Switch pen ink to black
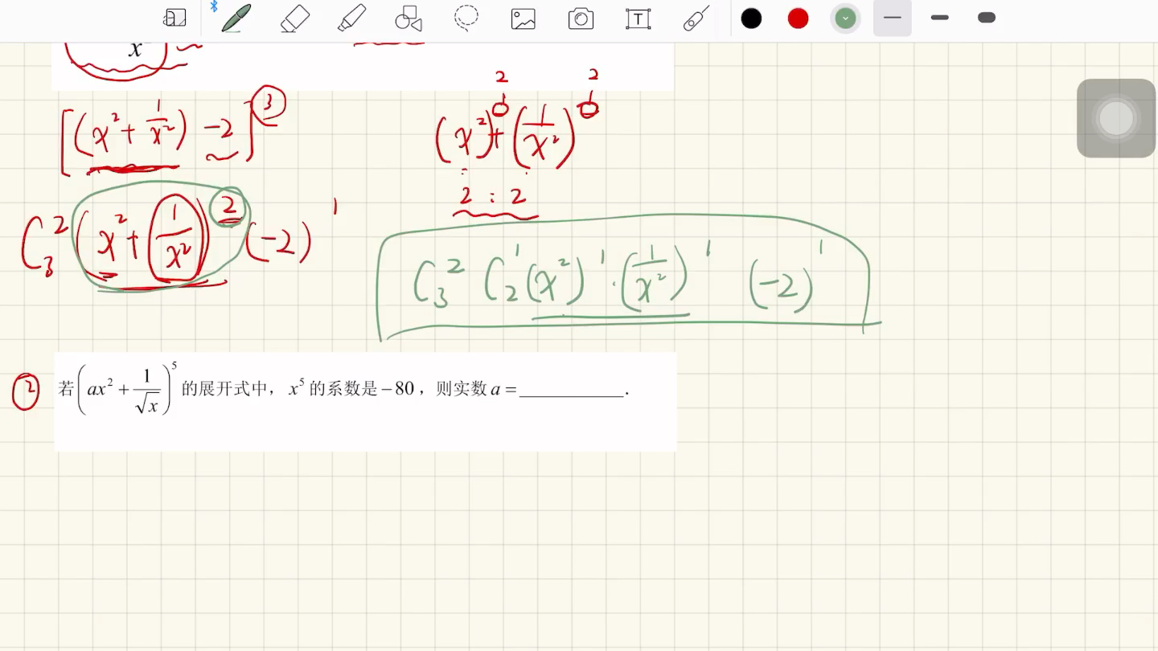The height and width of the screenshot is (651, 1158). [x=750, y=18]
